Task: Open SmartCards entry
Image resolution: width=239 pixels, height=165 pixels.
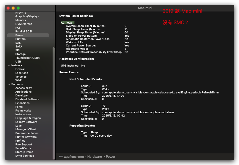Action: pyautogui.click(x=23, y=148)
